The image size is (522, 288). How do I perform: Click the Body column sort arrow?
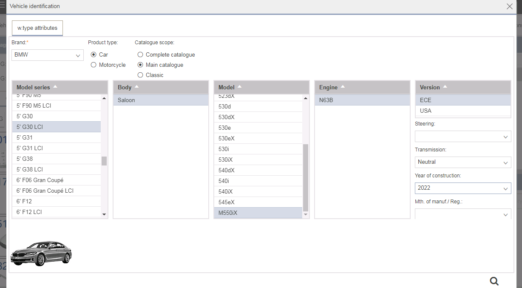tap(136, 87)
